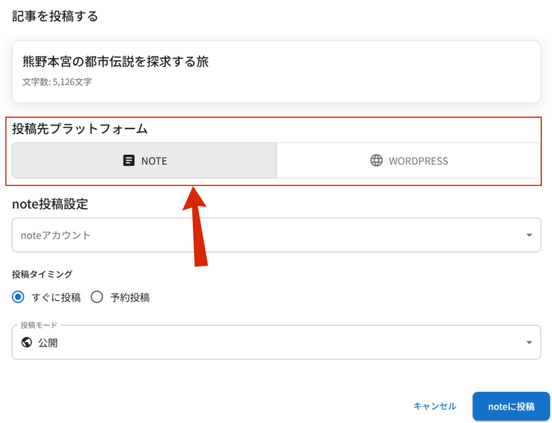Open the noteアカウント dropdown arrow
The height and width of the screenshot is (423, 552).
(x=529, y=235)
